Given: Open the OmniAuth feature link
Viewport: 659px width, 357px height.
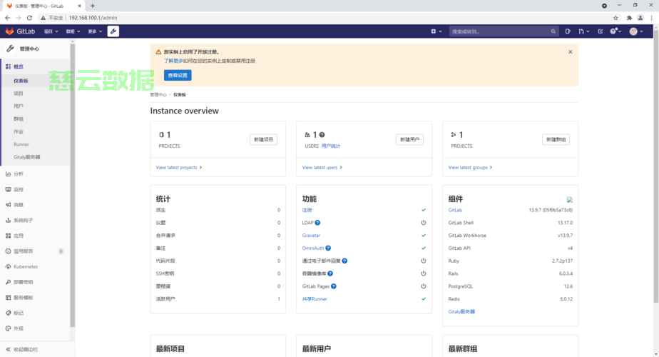Looking at the screenshot, I should (313, 248).
